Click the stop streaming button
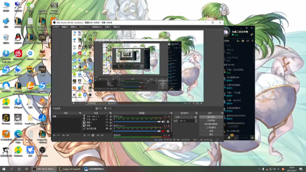This screenshot has width=306, height=172. (211, 117)
